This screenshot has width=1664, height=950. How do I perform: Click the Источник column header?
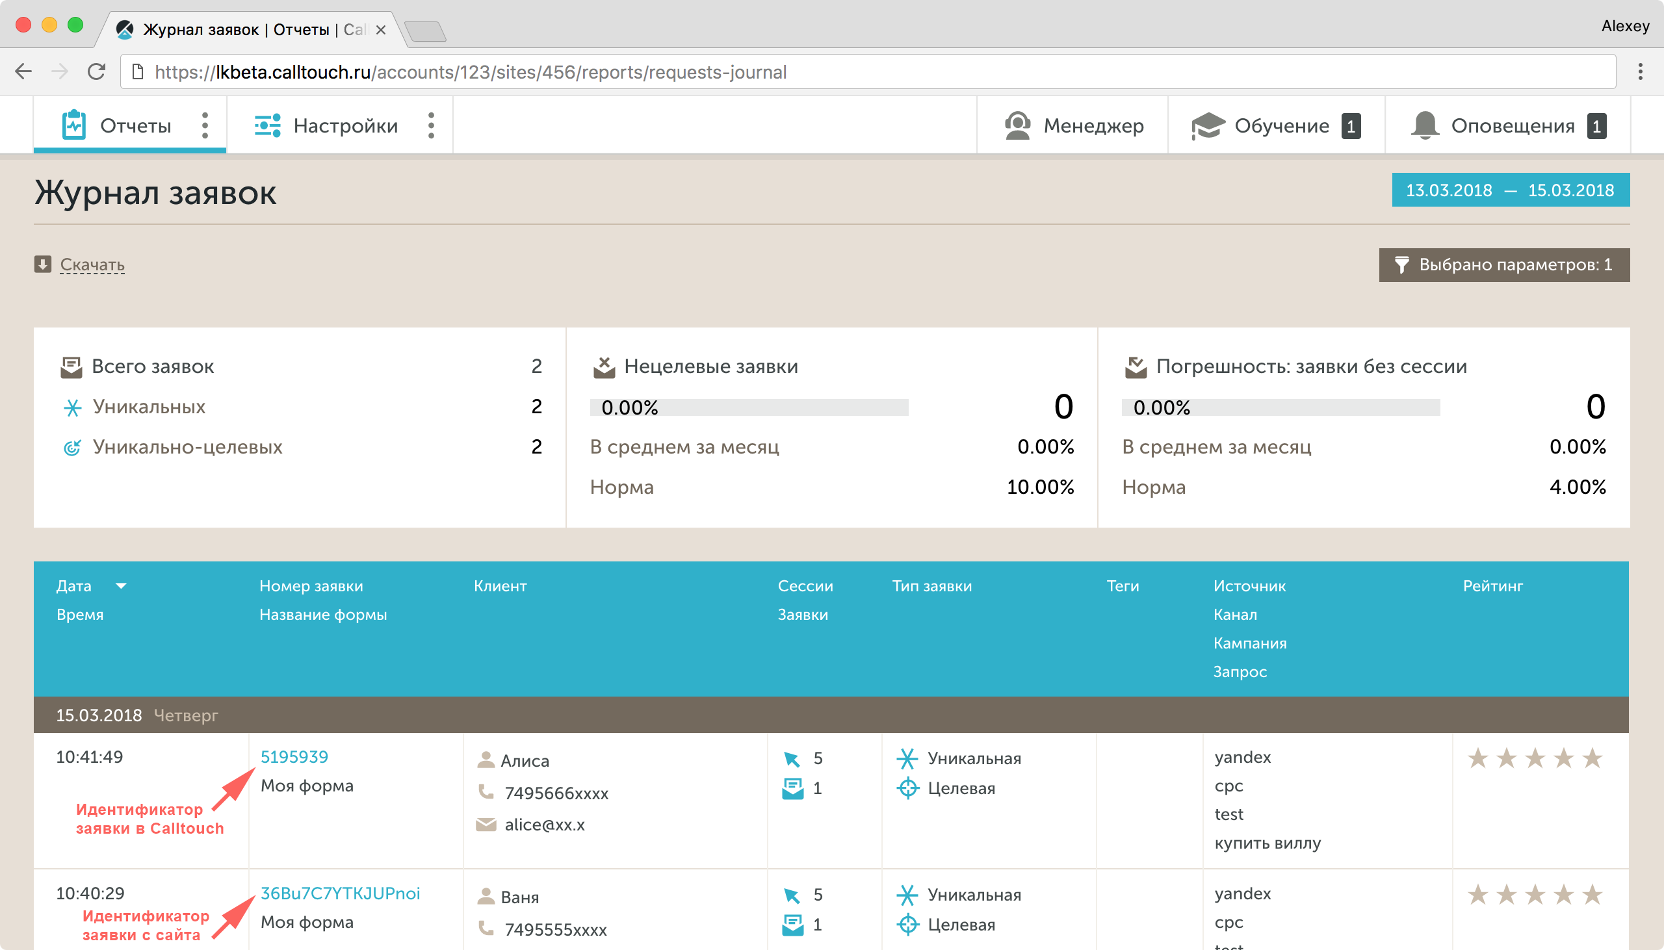click(1250, 585)
